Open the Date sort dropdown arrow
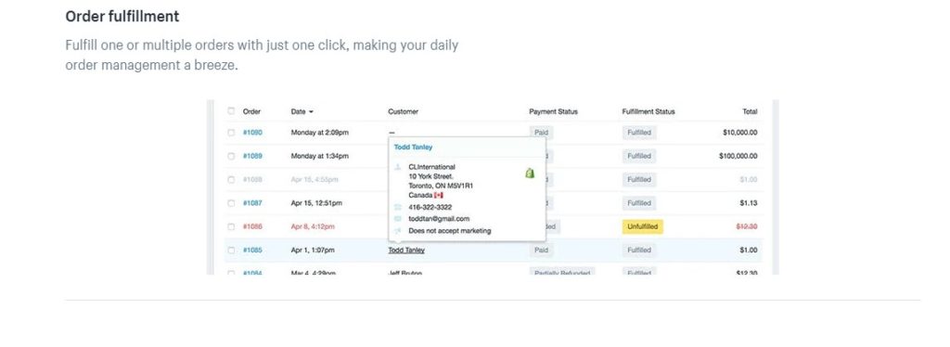This screenshot has height=347, width=950. point(311,112)
